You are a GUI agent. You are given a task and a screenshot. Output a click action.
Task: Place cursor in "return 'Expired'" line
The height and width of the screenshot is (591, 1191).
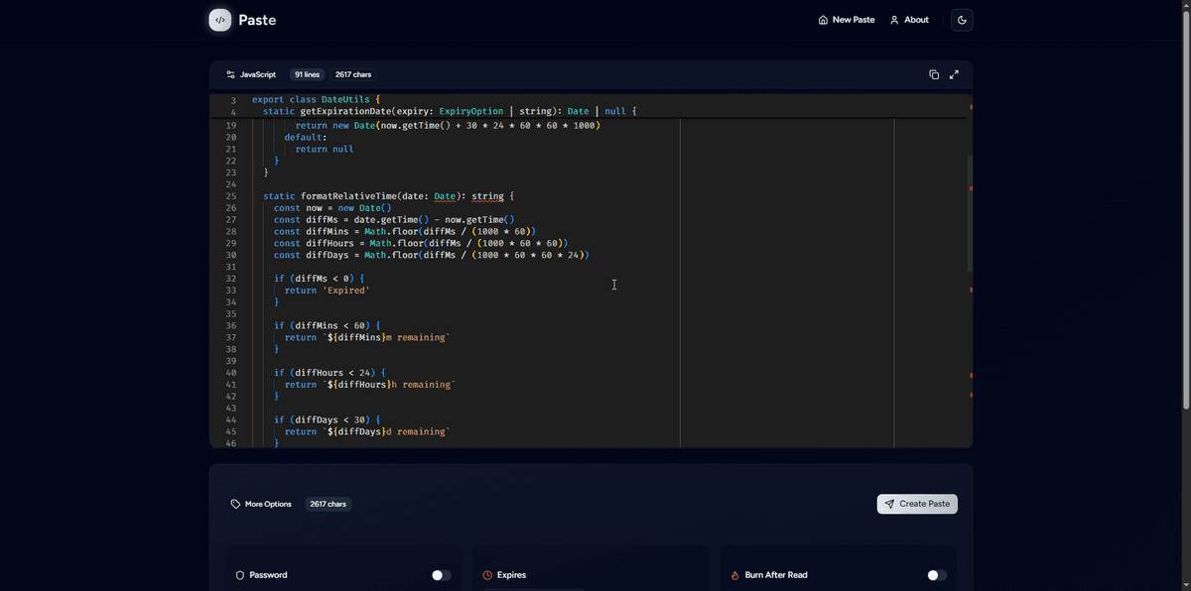tap(328, 291)
